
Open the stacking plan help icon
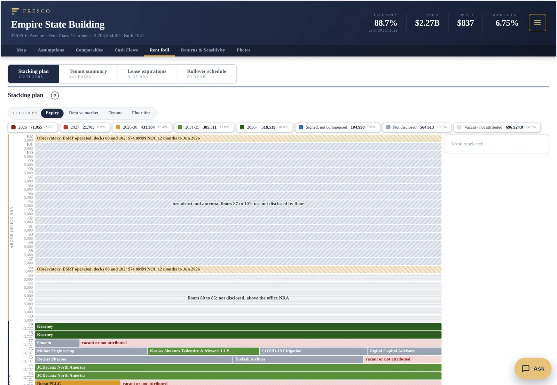pyautogui.click(x=55, y=95)
